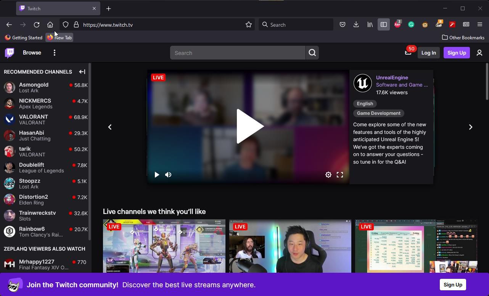489x296 pixels.
Task: Advance the carousel with right chevron
Action: coord(471,127)
